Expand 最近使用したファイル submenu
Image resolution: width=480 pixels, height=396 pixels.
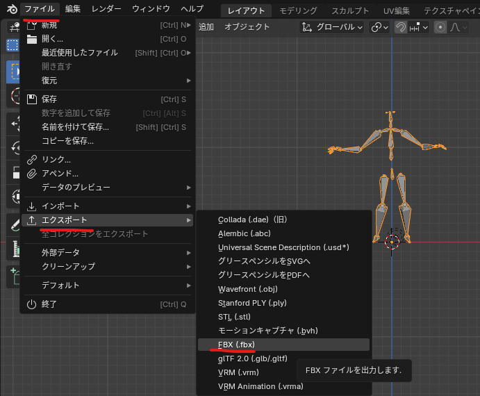click(108, 53)
